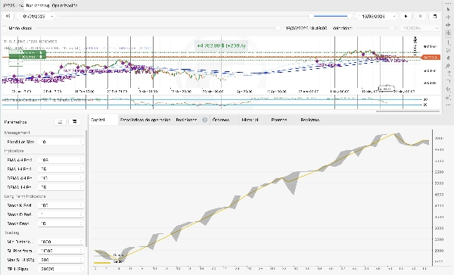This screenshot has height=275, width=454.
Task: Click the help icon next to Posiciones tab
Action: 205,120
